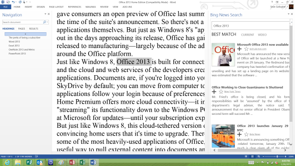Click the Save icon in title bar
This screenshot has width=295, height=166.
coord(8,2)
